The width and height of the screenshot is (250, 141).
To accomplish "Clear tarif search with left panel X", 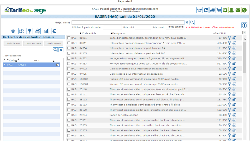I will point(61,50).
